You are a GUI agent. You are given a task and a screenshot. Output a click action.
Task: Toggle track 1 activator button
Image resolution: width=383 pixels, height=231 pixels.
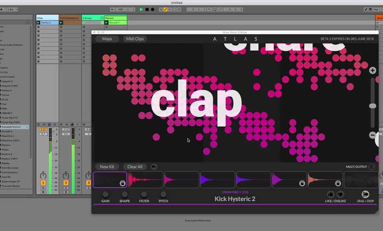coord(43,182)
